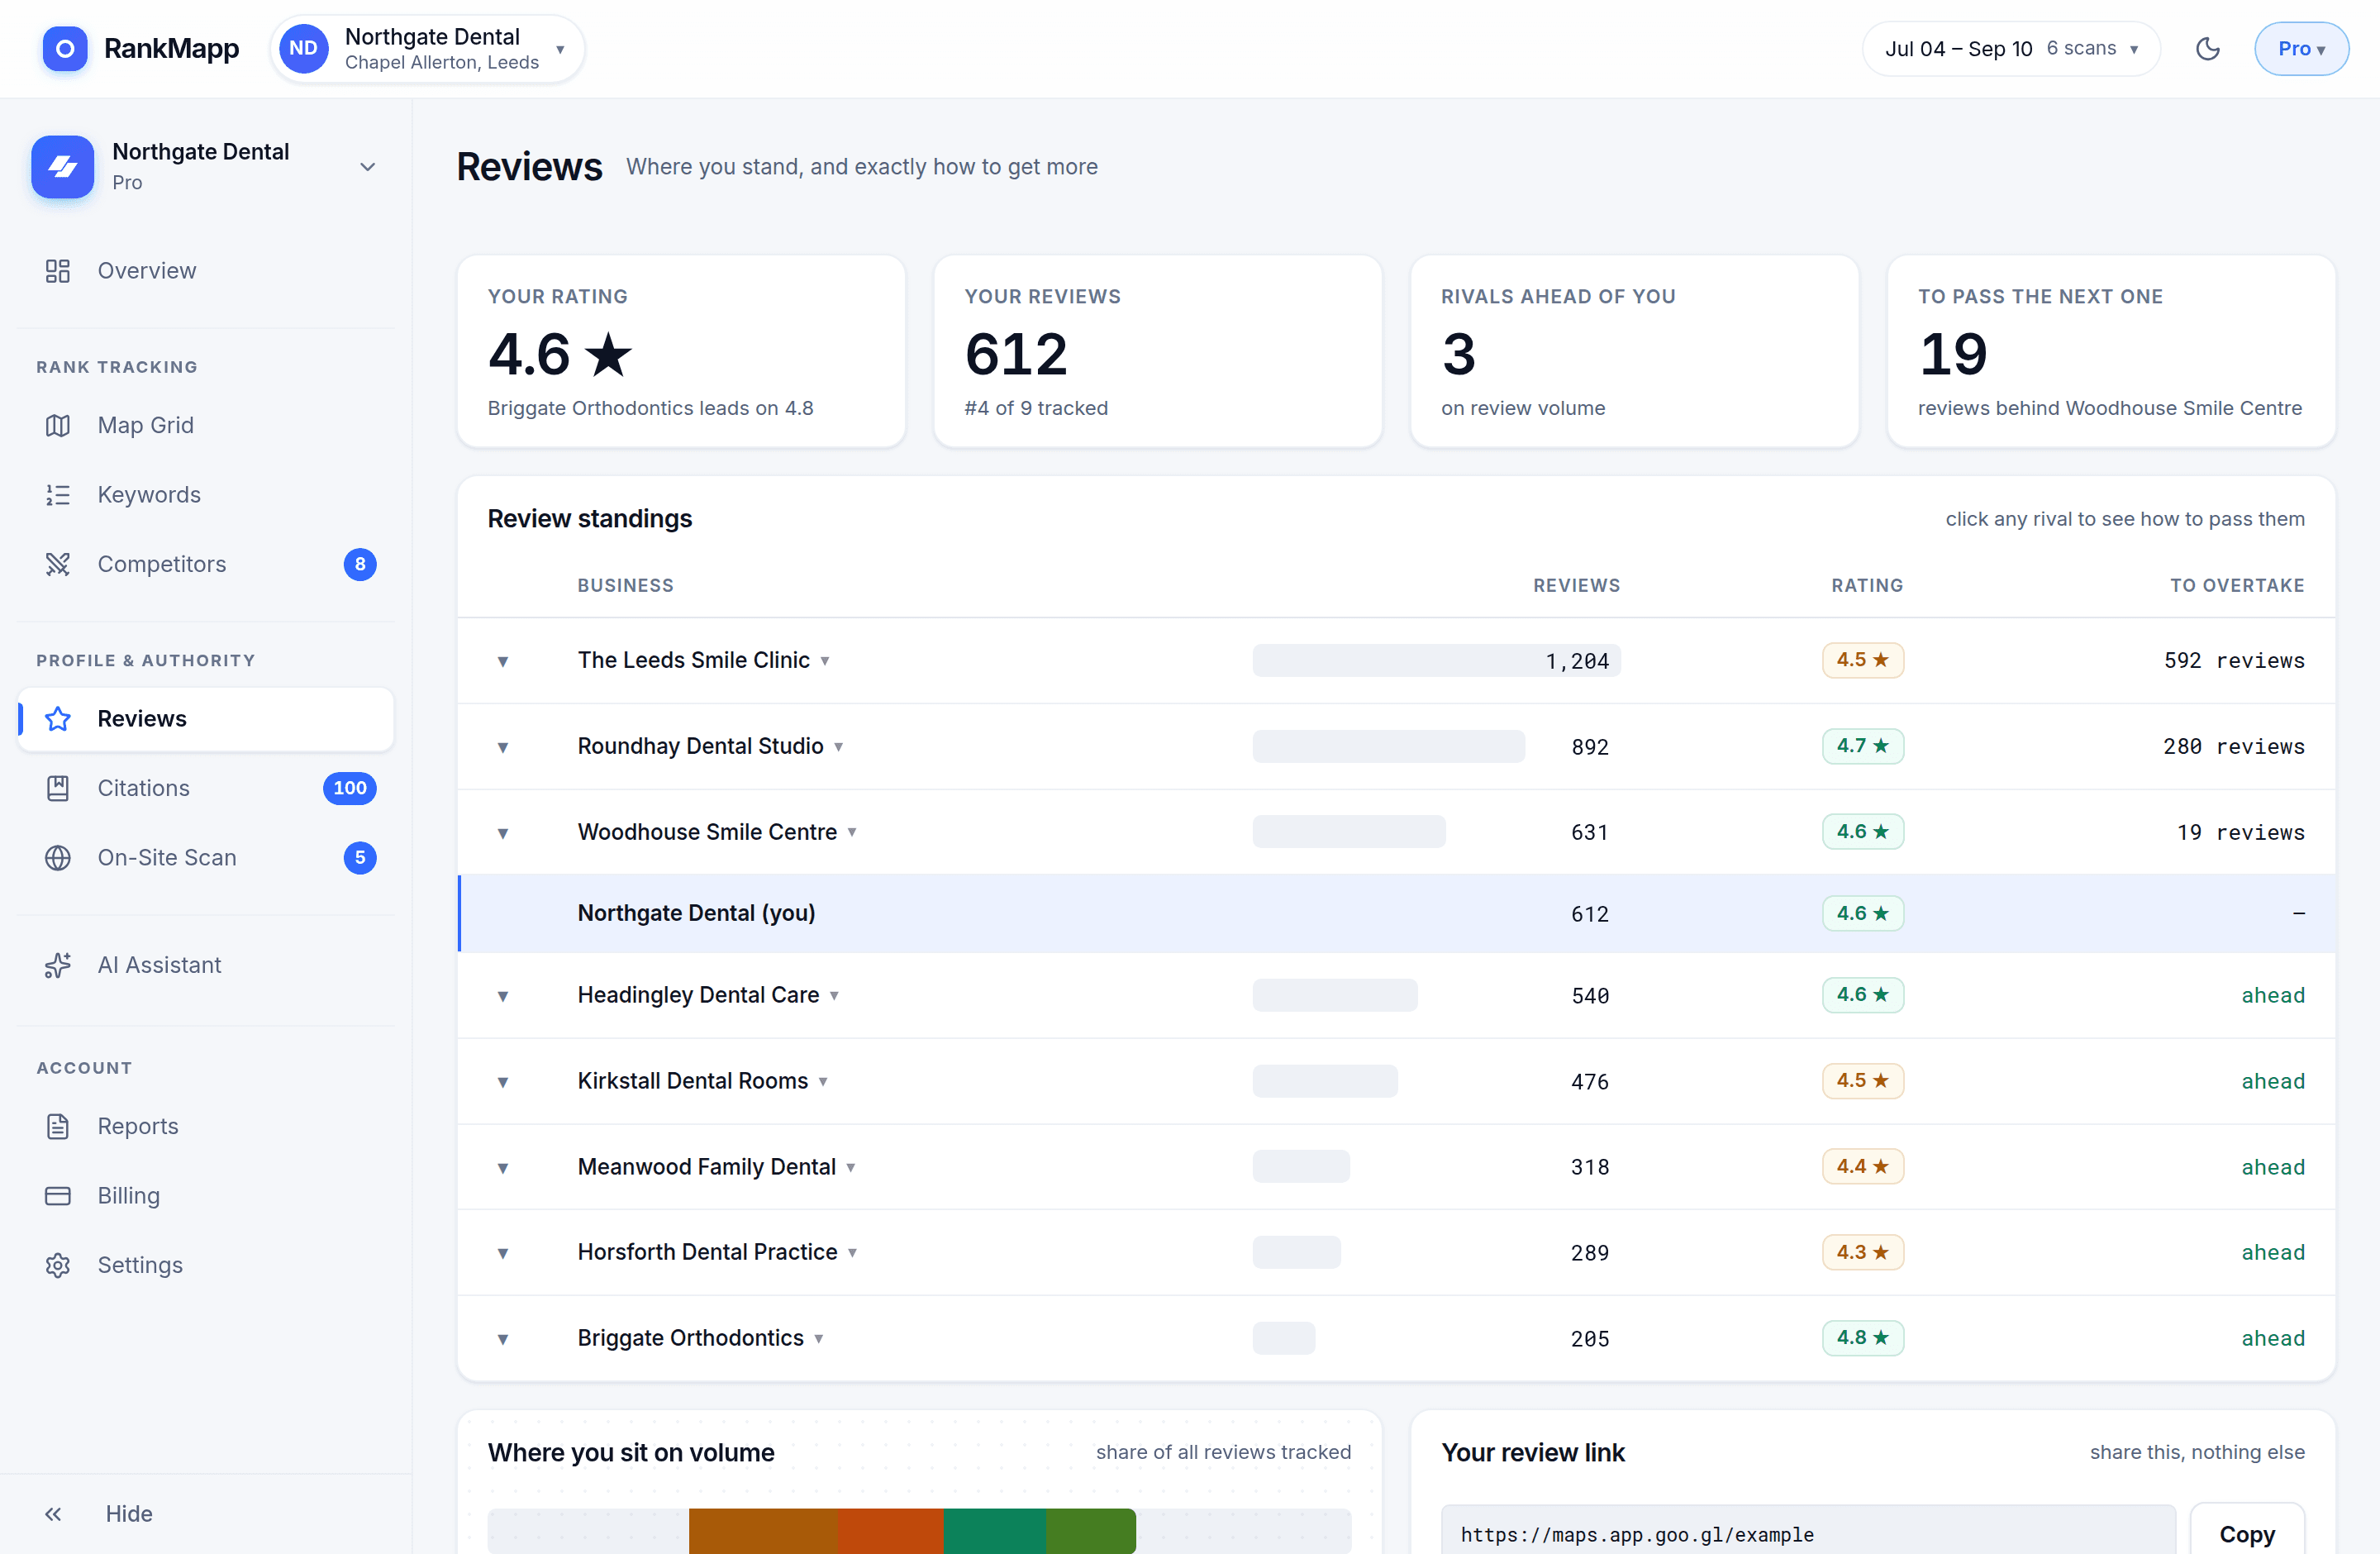Open the Pro plan dropdown
The height and width of the screenshot is (1554, 2380).
click(x=2301, y=48)
